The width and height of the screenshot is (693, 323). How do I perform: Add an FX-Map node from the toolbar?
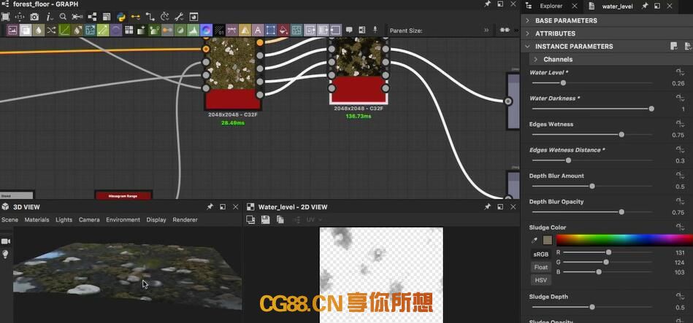pos(129,30)
